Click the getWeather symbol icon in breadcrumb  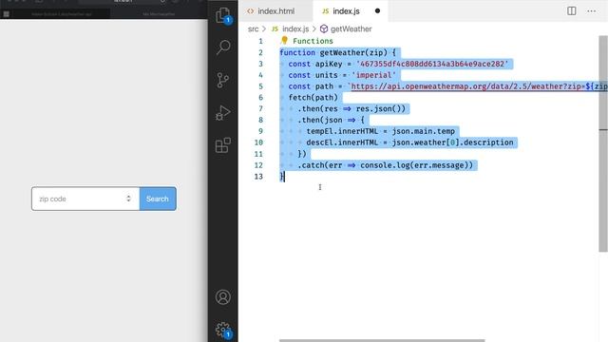(324, 29)
